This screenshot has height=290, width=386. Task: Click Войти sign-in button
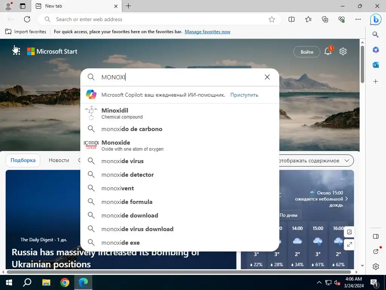[x=307, y=52]
